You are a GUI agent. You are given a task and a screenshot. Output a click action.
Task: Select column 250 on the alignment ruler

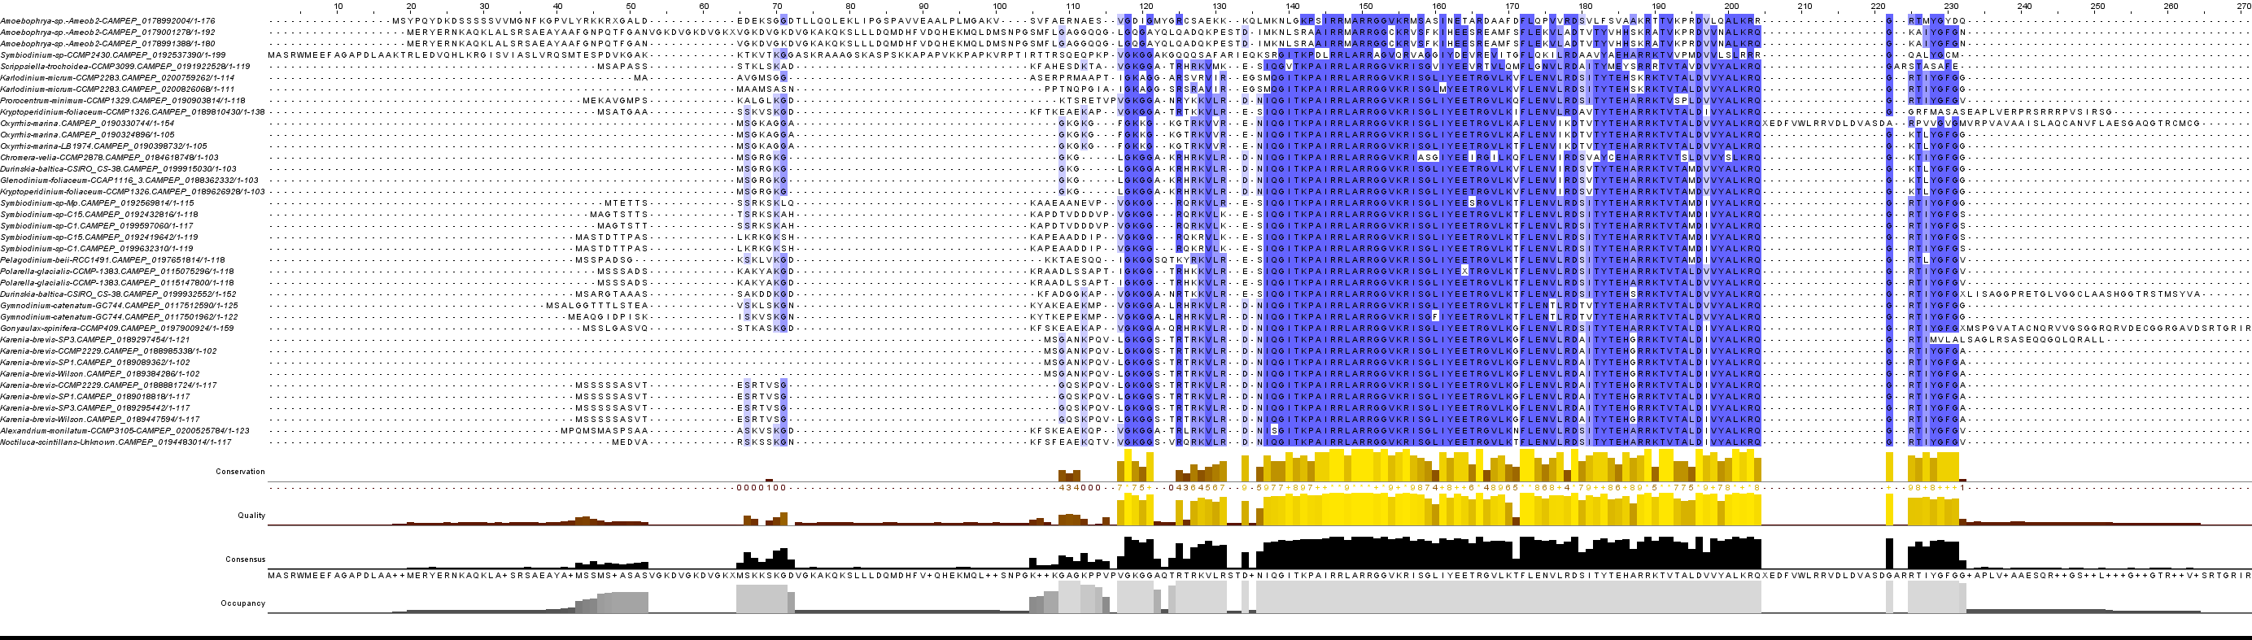[2097, 7]
